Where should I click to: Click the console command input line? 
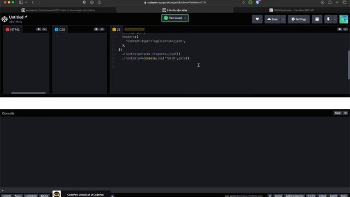(175, 190)
